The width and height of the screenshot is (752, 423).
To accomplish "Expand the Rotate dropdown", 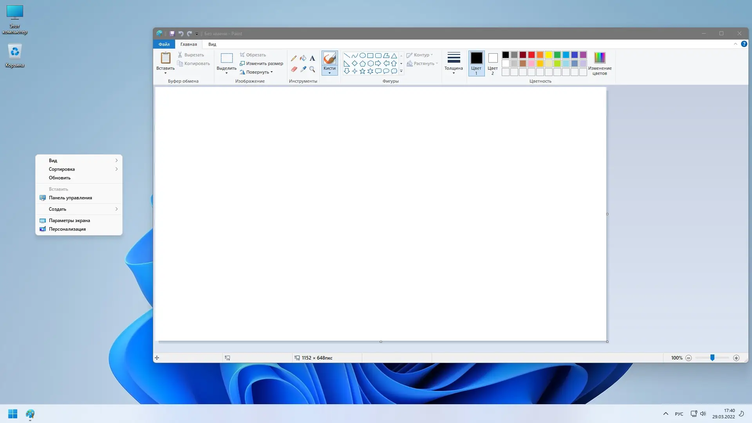I will pos(271,72).
